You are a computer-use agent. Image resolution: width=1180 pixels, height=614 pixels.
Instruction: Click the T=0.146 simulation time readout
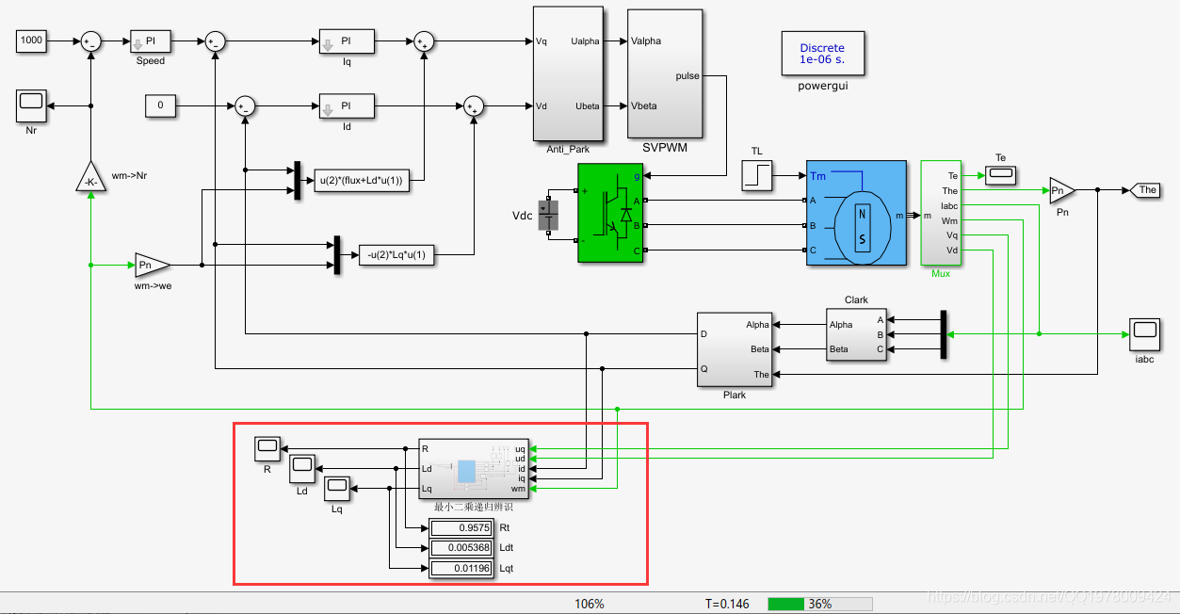click(x=727, y=604)
